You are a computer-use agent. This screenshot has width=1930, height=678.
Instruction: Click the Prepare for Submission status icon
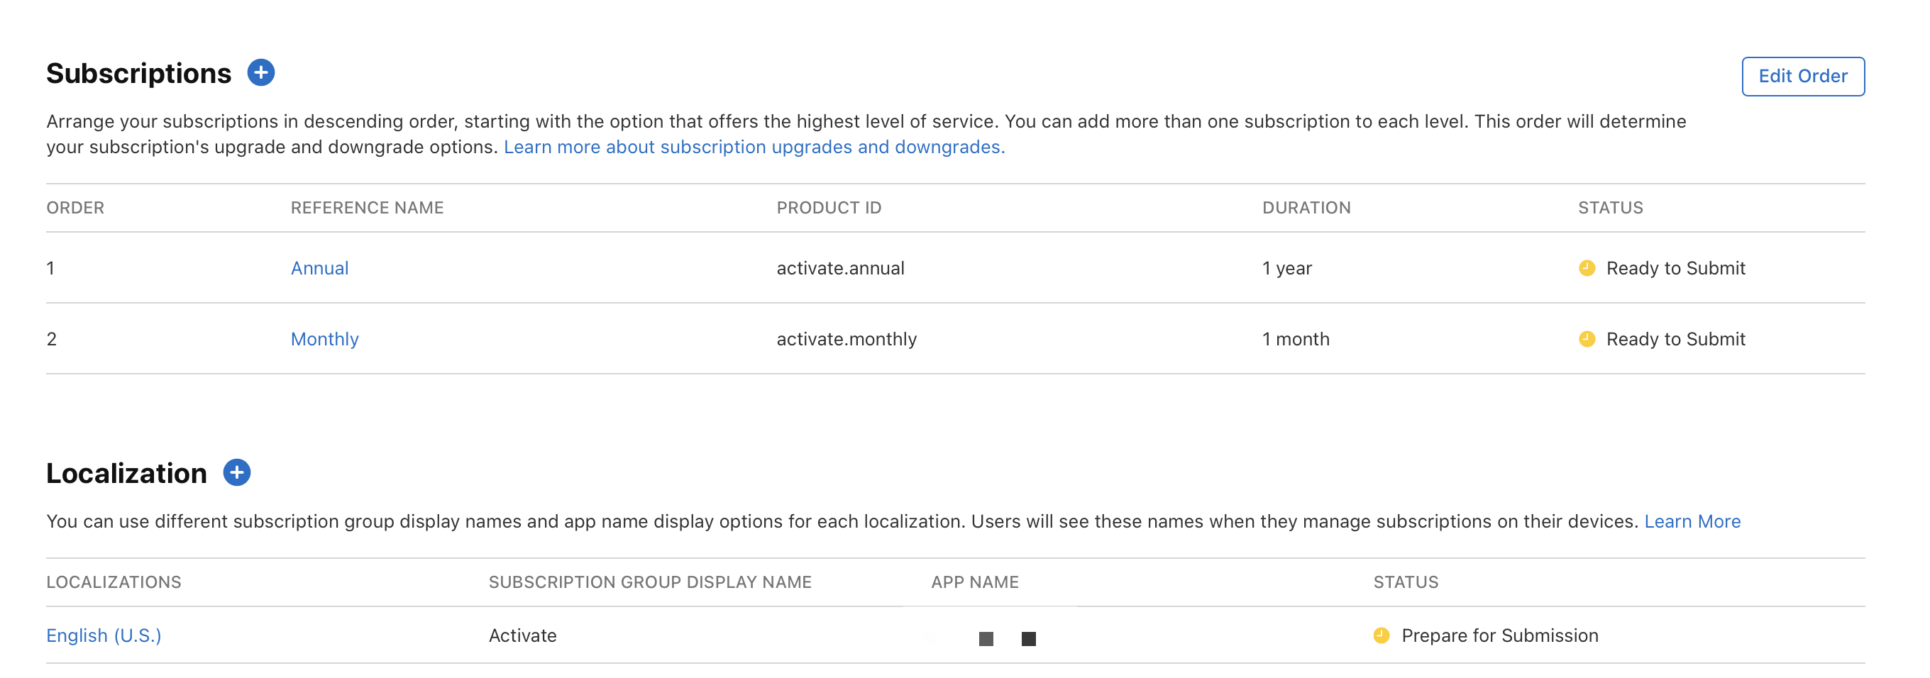[1381, 635]
